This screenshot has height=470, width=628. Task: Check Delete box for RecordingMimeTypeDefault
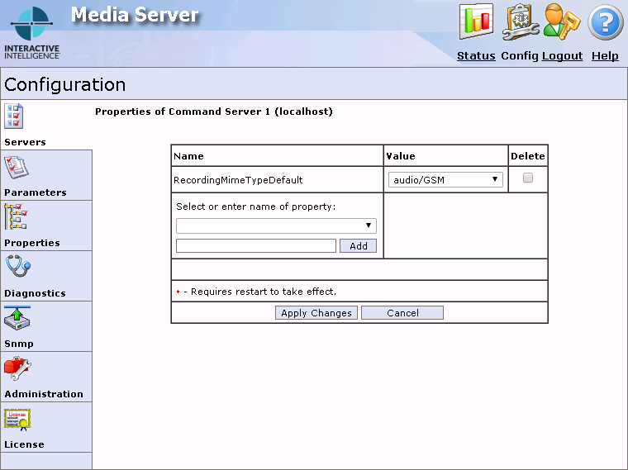point(528,178)
